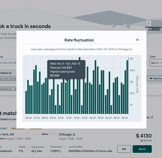Image resolution: width=162 pixels, height=158 pixels.
Task: Click the 06/22 axis label
Action: 29,118
